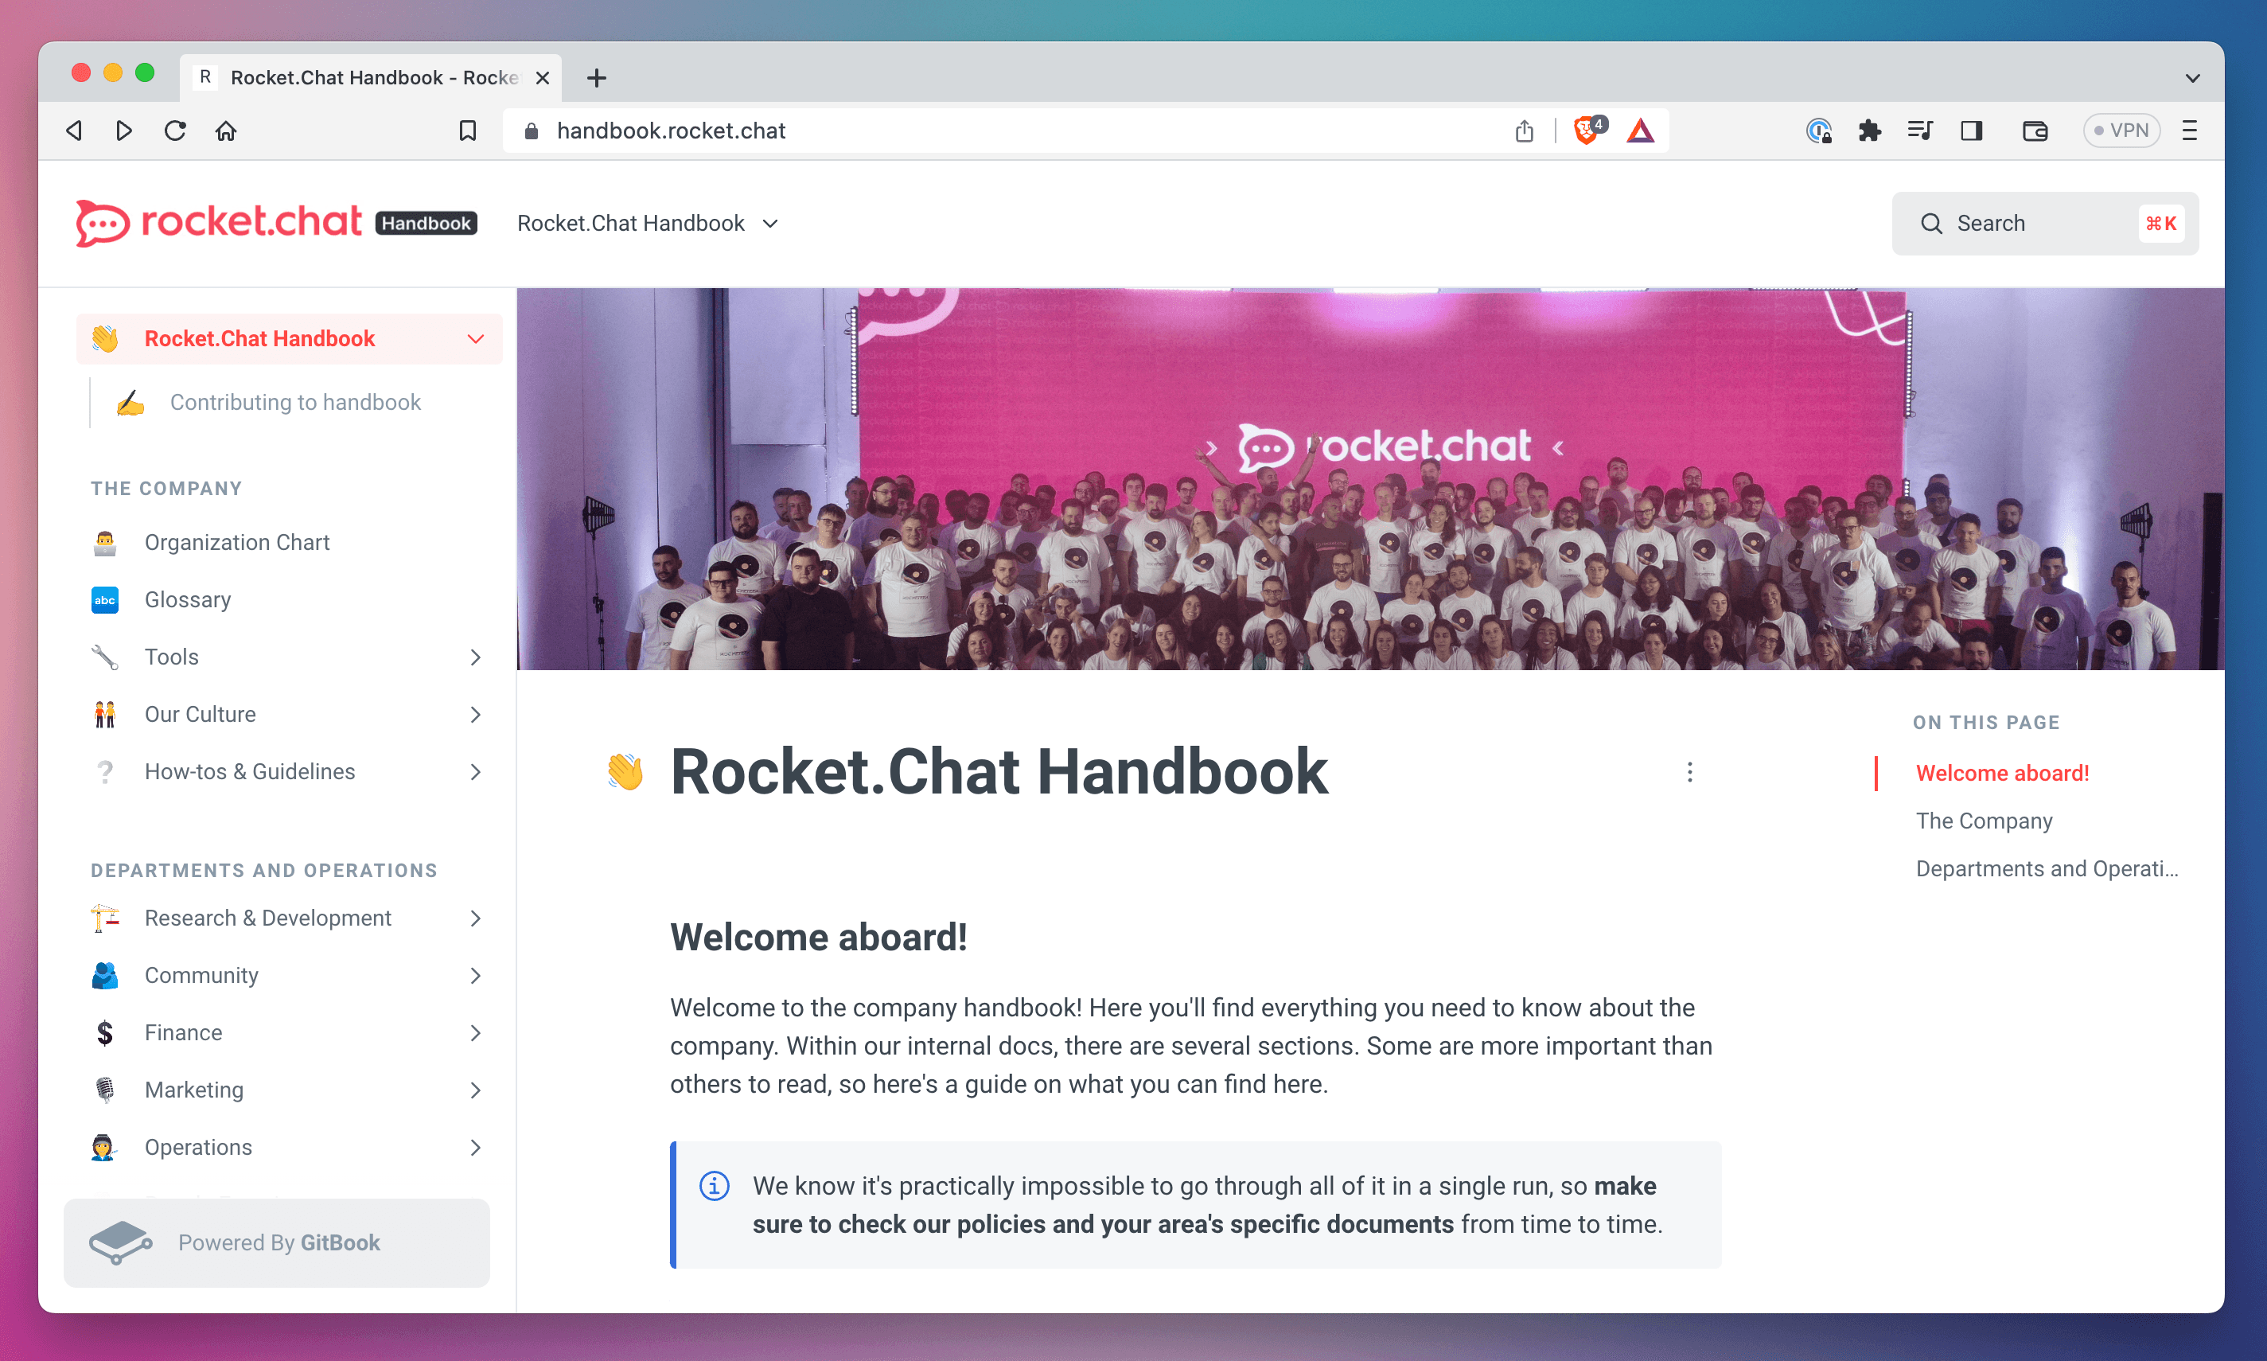
Task: Click the Welcome aboard! page anchor
Action: point(2003,773)
